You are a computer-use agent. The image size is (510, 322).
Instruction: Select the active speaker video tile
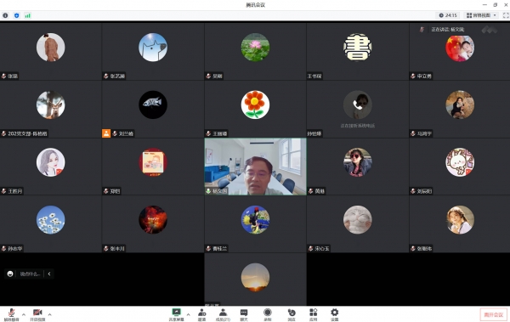tap(255, 167)
